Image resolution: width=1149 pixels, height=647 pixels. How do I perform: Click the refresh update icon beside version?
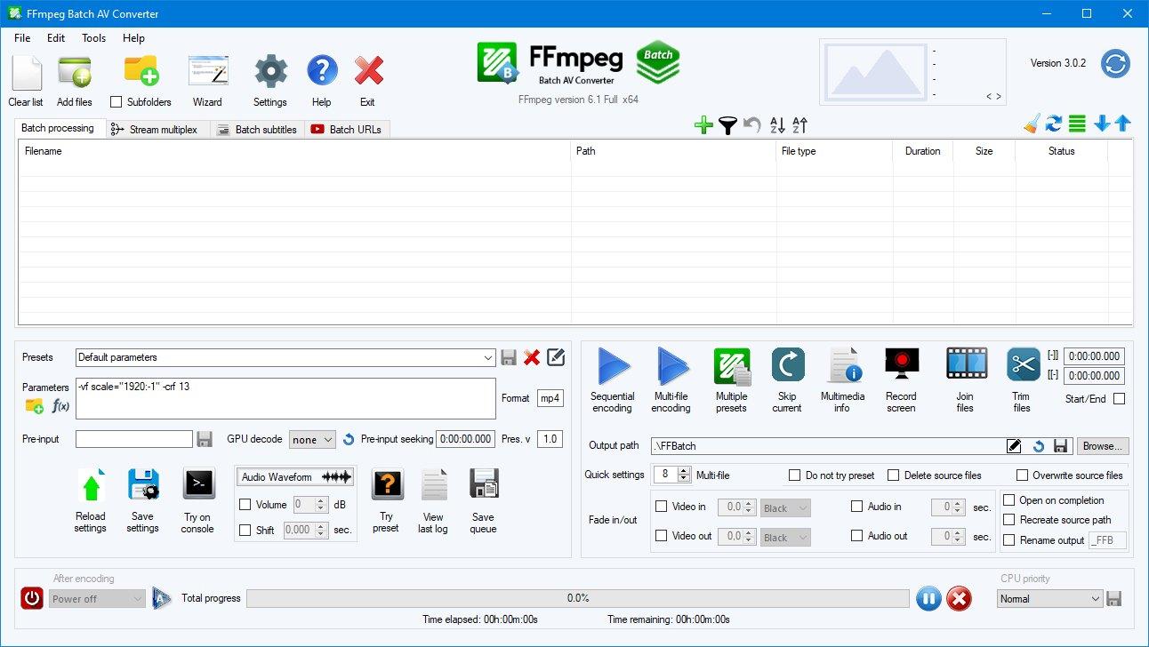point(1115,64)
